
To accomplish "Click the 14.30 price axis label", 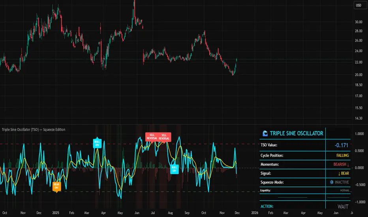I will click(x=359, y=118).
